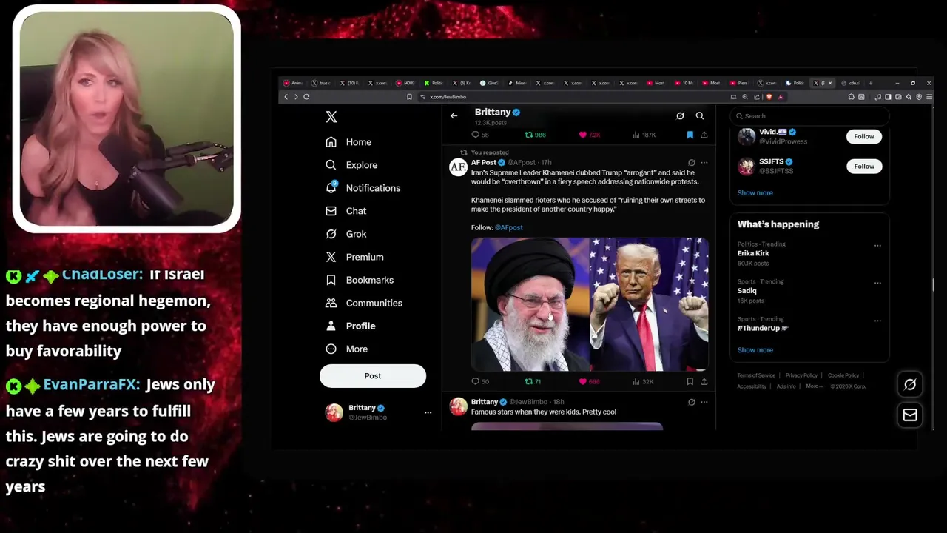Open more options on AF Post tweet

704,163
